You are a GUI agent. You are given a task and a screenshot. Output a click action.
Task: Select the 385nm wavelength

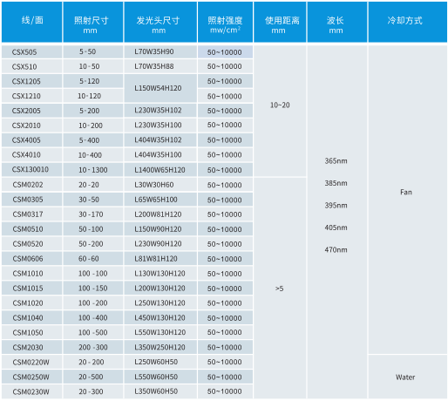336,183
